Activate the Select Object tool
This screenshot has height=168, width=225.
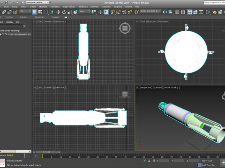[x=34, y=12]
